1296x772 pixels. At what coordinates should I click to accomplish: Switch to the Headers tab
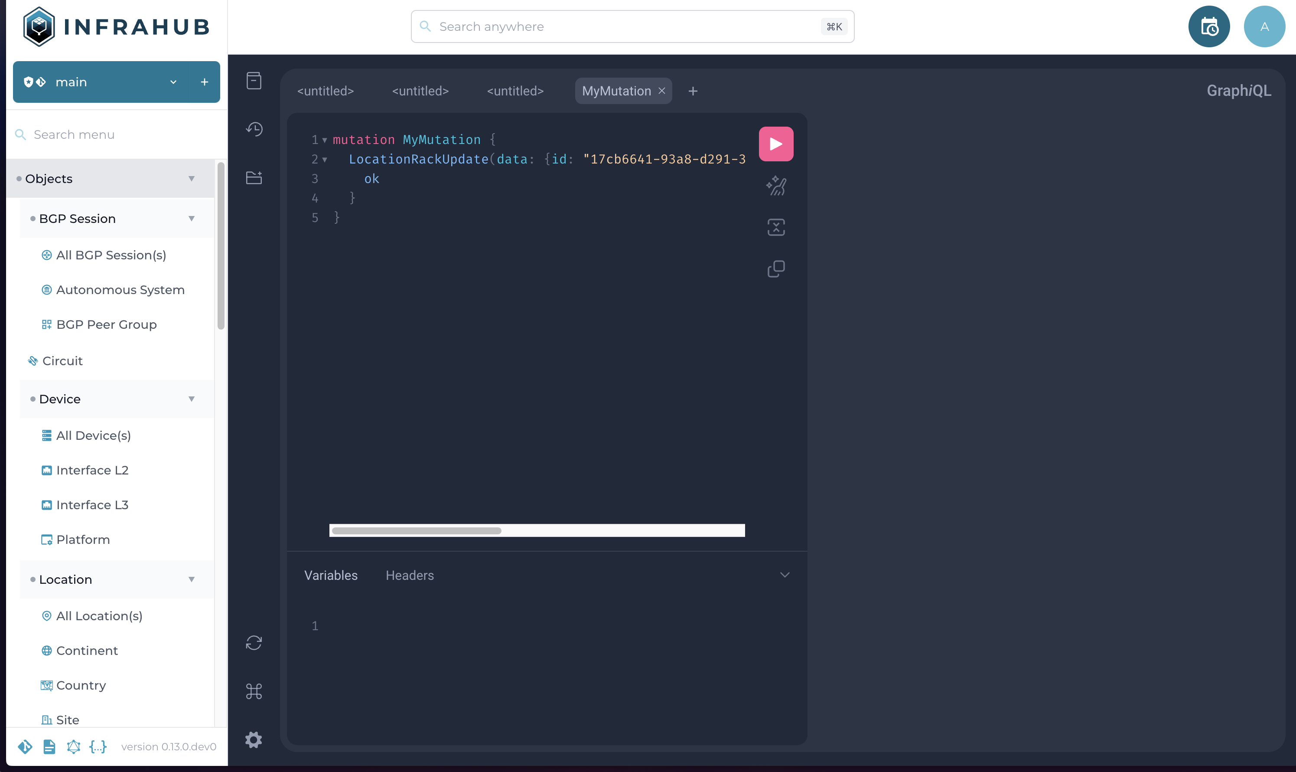pos(410,576)
